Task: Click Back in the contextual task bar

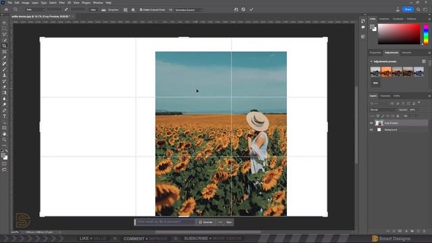Action: tap(229, 222)
